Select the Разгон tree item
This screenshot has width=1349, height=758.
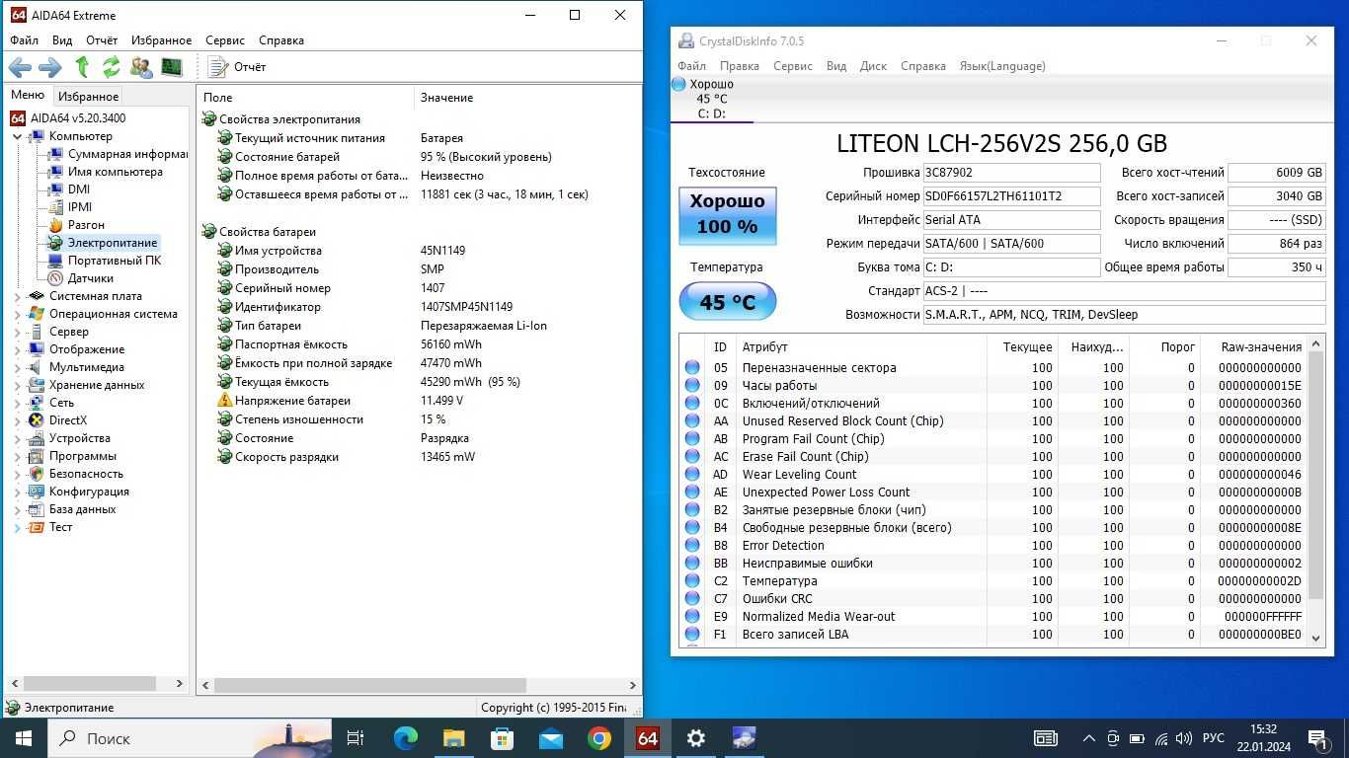76,225
